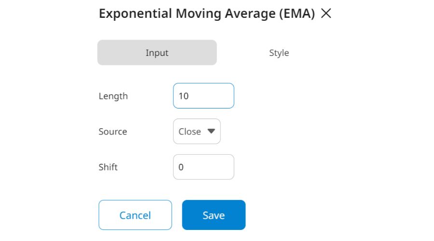Click the Shift label
The height and width of the screenshot is (241, 434).
coord(108,167)
